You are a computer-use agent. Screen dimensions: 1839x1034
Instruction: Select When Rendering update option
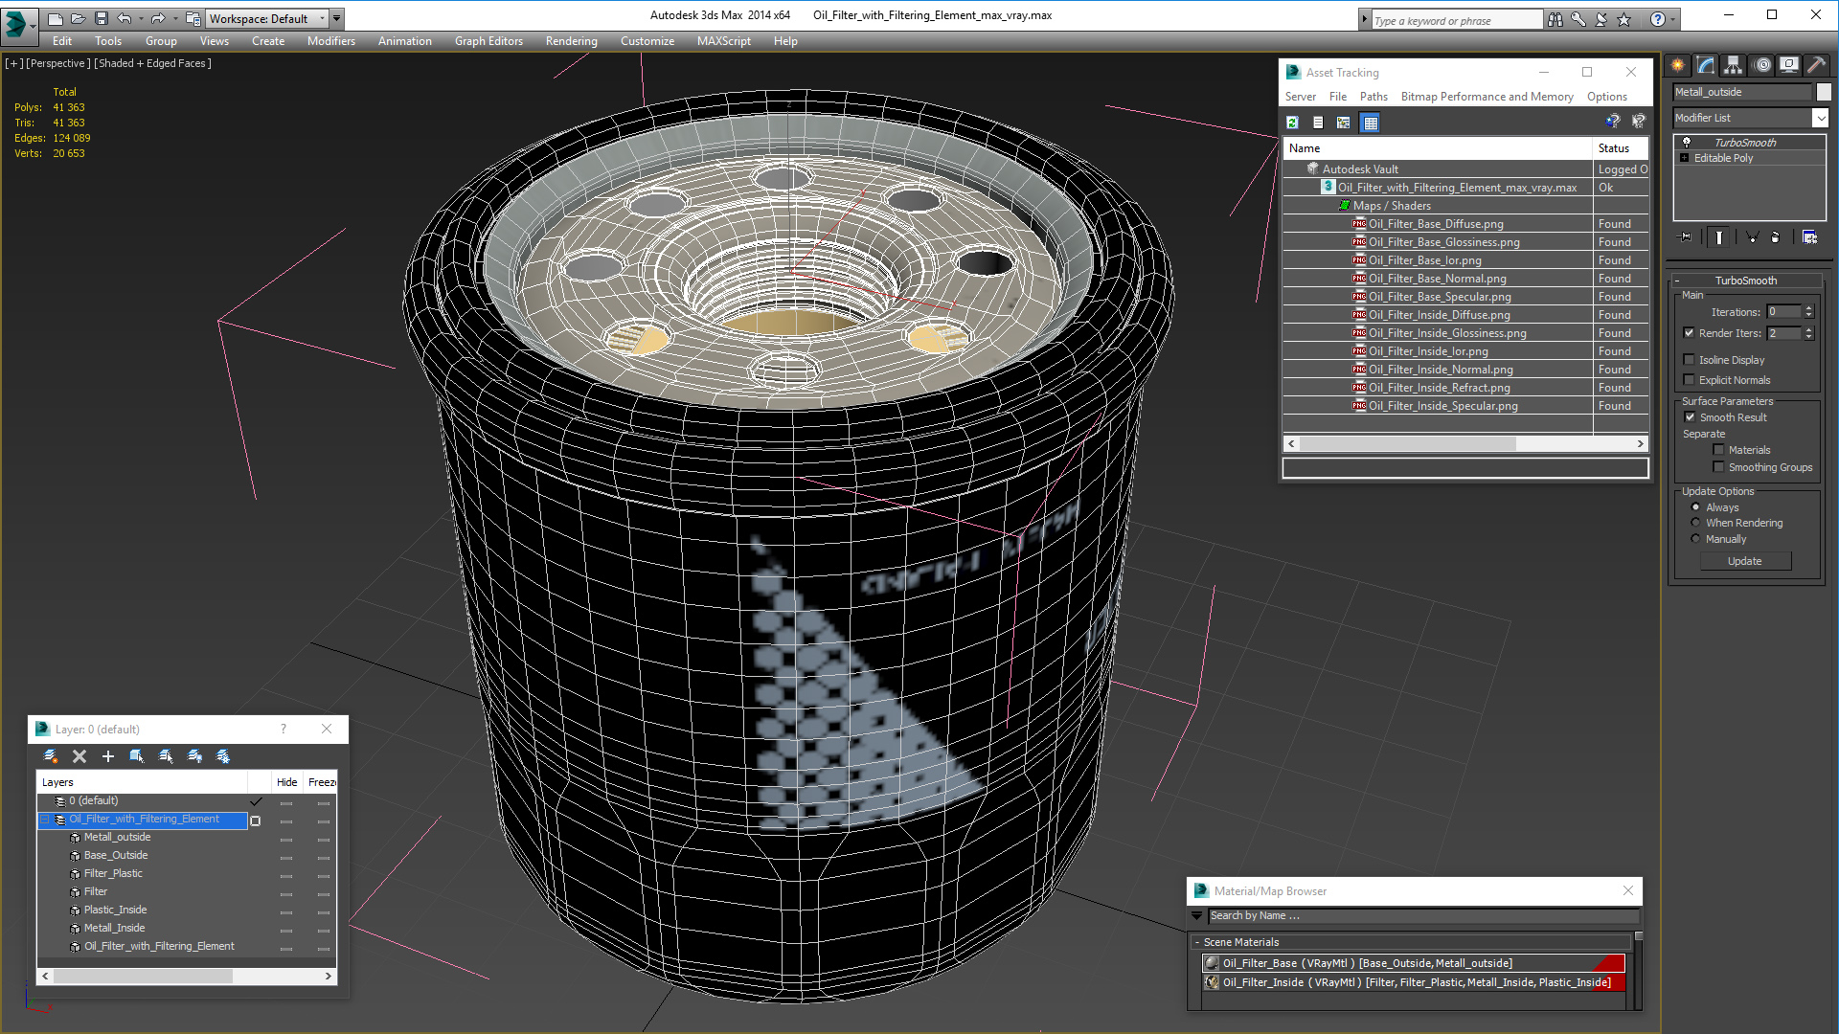tap(1695, 523)
